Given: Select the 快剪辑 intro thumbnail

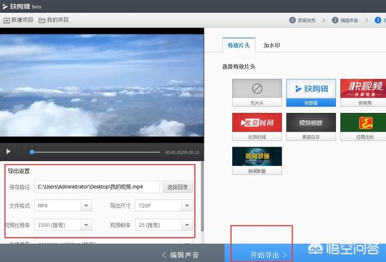Looking at the screenshot, I should (311, 93).
